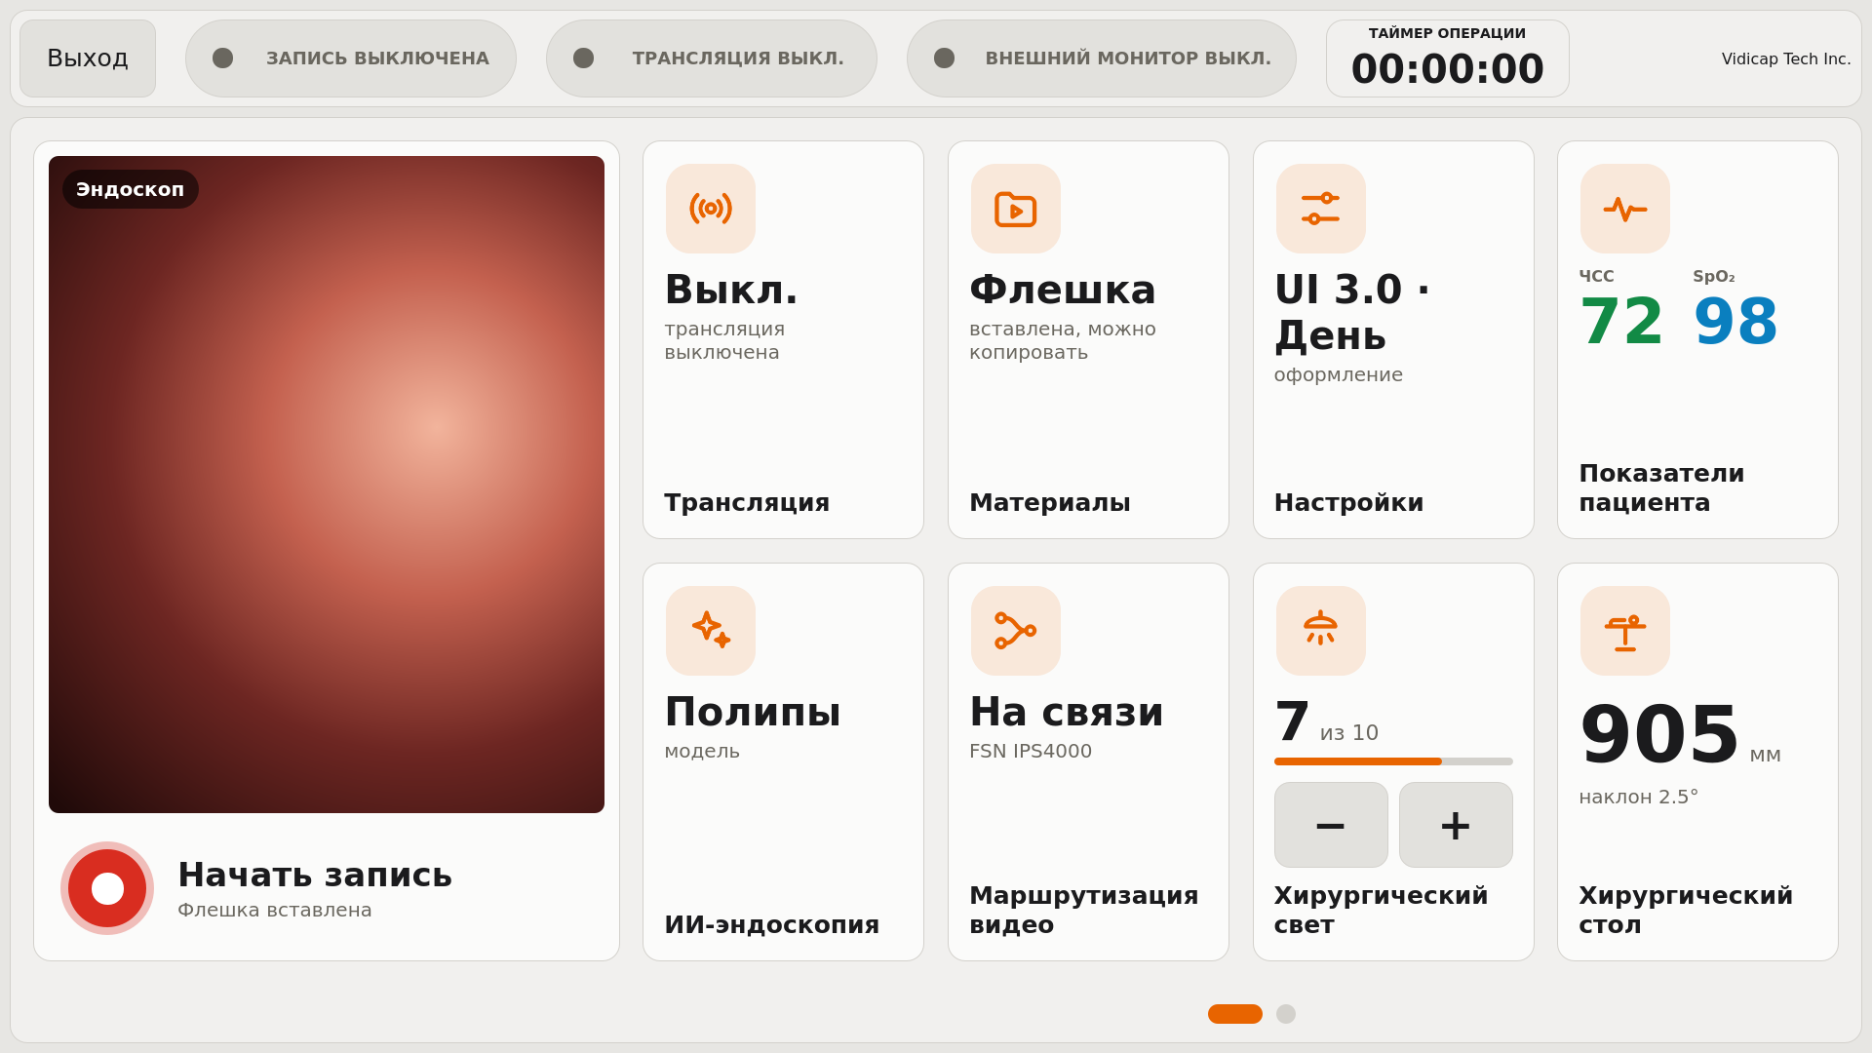Click the Показатели пациента card label
The image size is (1872, 1053).
tap(1661, 487)
